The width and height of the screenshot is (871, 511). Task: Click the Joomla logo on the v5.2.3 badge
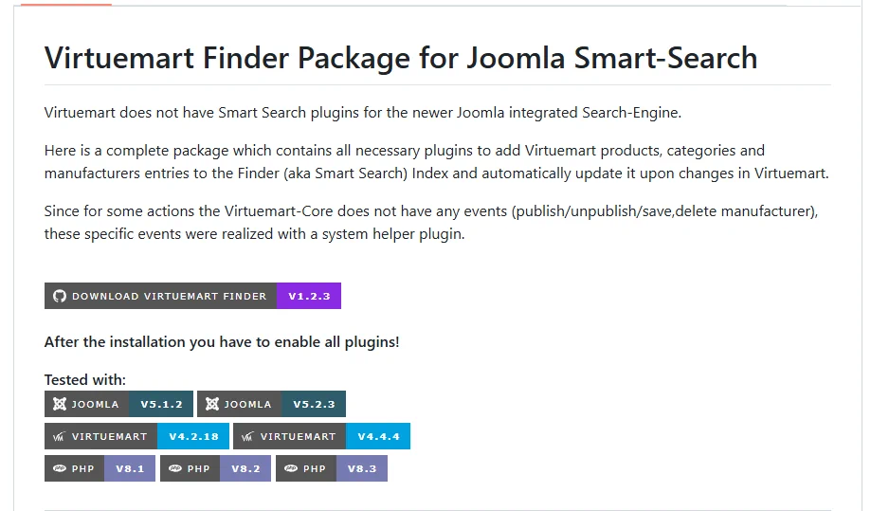[211, 404]
